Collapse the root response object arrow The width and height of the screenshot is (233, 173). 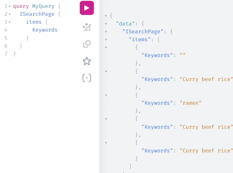pyautogui.click(x=106, y=16)
